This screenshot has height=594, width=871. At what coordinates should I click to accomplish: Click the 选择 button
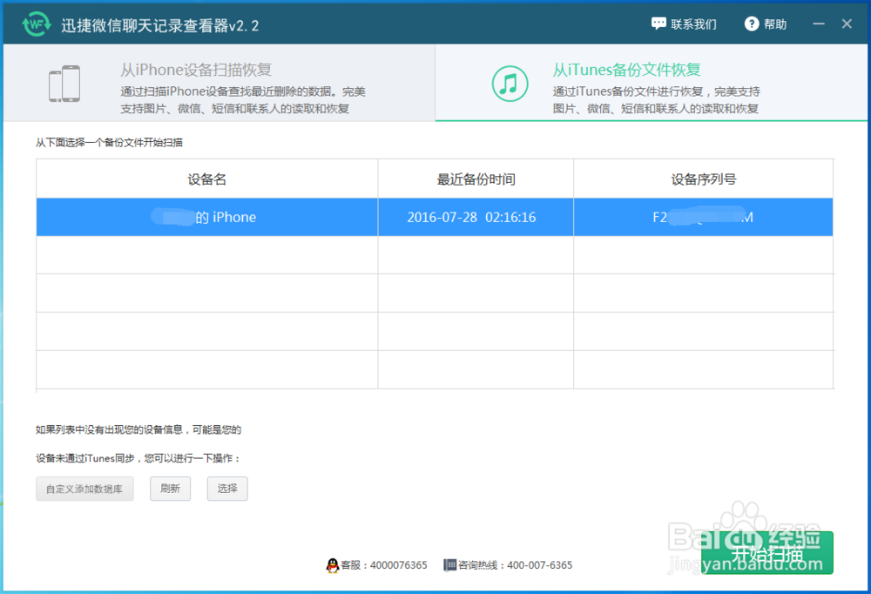(x=227, y=489)
